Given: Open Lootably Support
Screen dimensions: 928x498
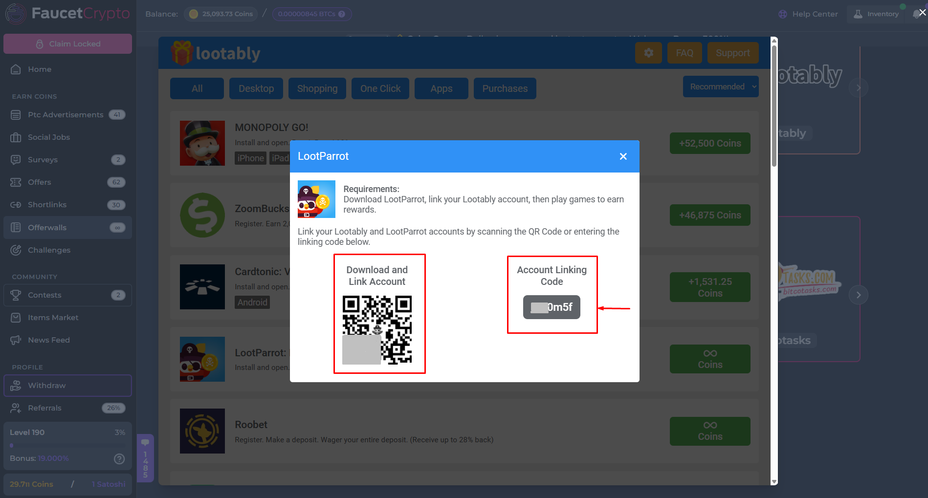Looking at the screenshot, I should [733, 53].
